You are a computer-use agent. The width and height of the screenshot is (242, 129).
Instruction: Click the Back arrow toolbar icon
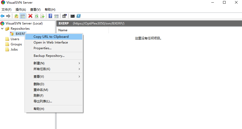coord(2,16)
